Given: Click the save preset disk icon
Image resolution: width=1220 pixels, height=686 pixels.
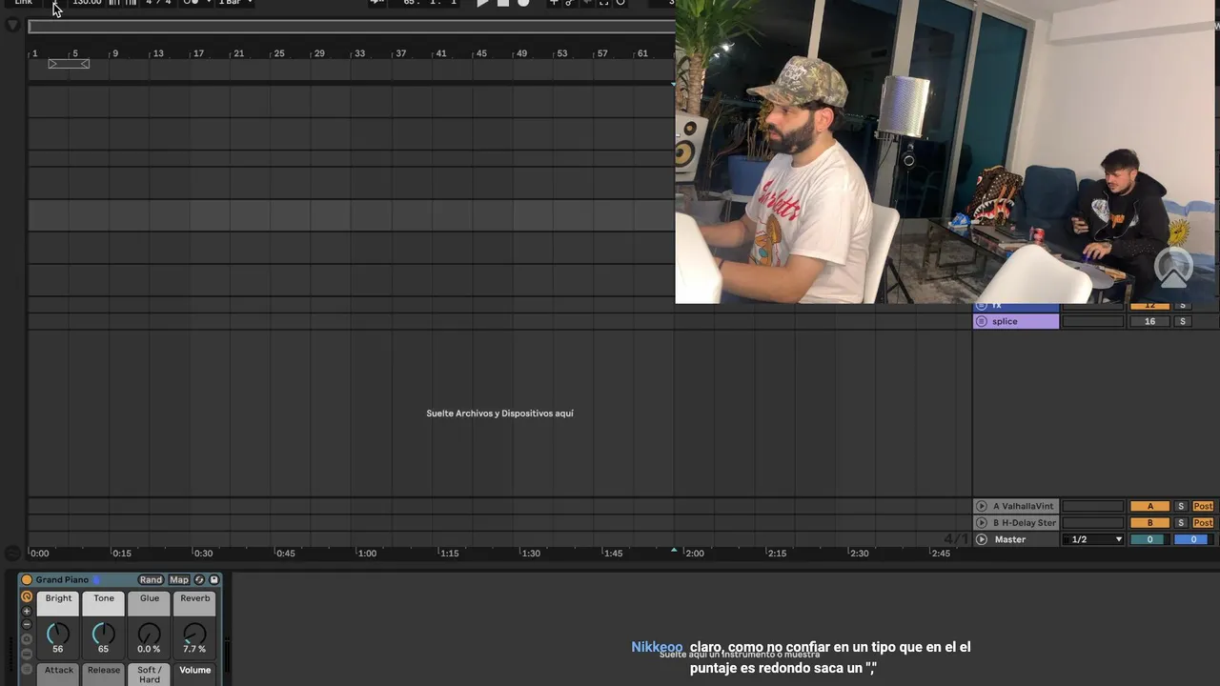Looking at the screenshot, I should pyautogui.click(x=213, y=579).
